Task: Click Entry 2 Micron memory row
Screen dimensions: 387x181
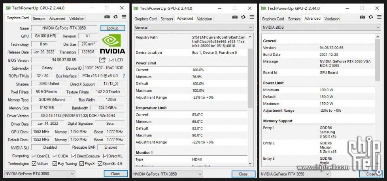Action: point(318,147)
